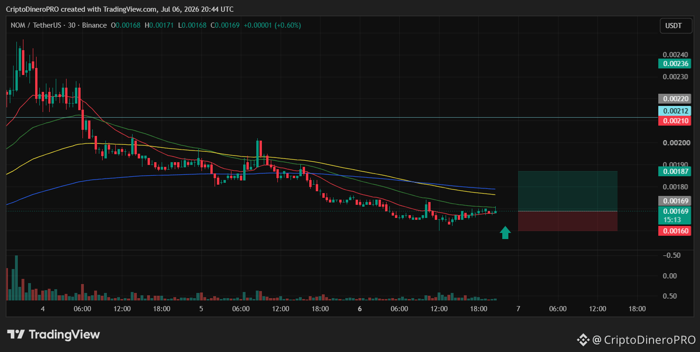700x352 pixels.
Task: Select the red stop-loss zone of the long position
Action: 567,221
